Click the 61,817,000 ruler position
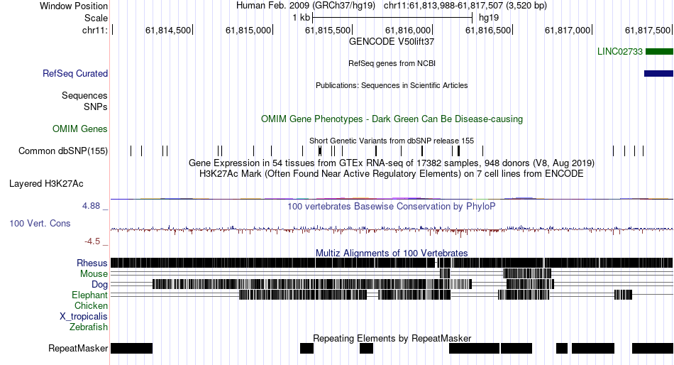 point(568,30)
